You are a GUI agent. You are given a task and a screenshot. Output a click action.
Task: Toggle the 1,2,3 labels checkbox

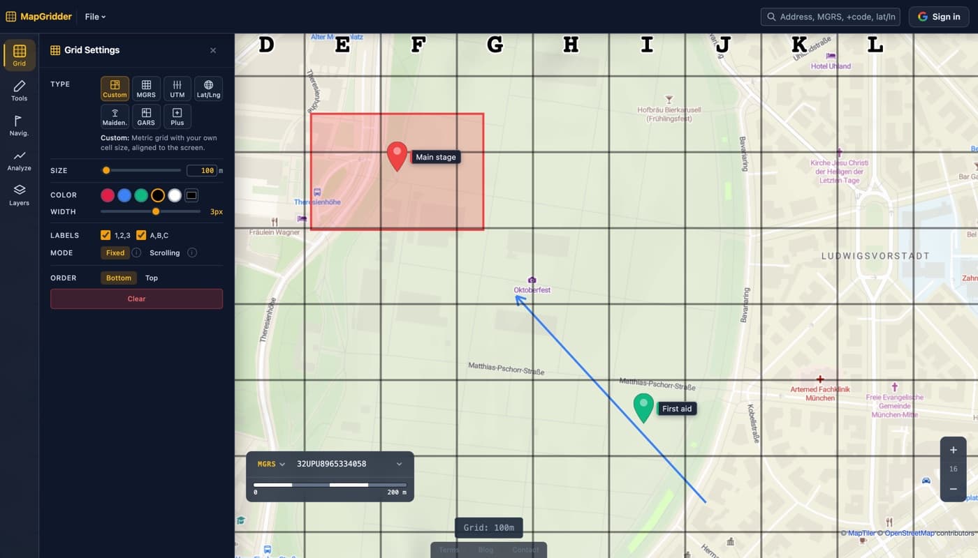point(105,235)
